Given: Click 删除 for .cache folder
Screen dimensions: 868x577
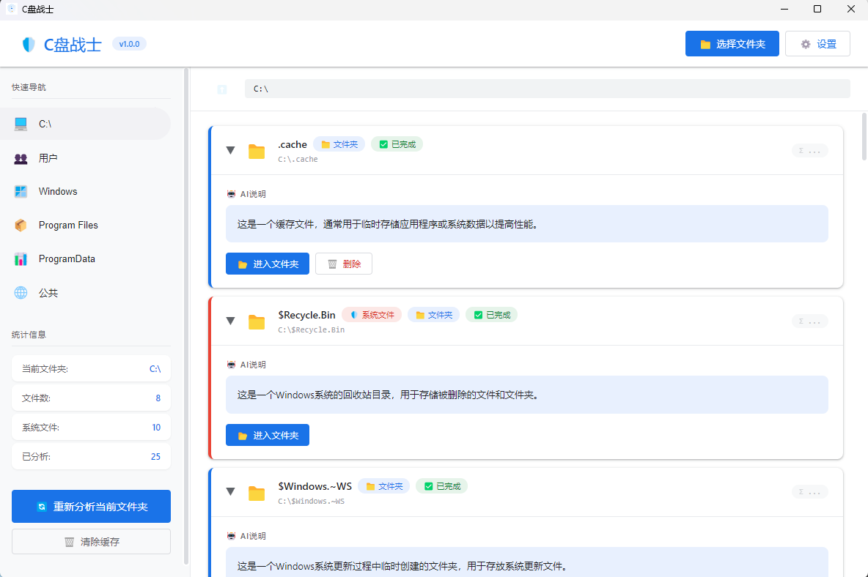Looking at the screenshot, I should (344, 264).
